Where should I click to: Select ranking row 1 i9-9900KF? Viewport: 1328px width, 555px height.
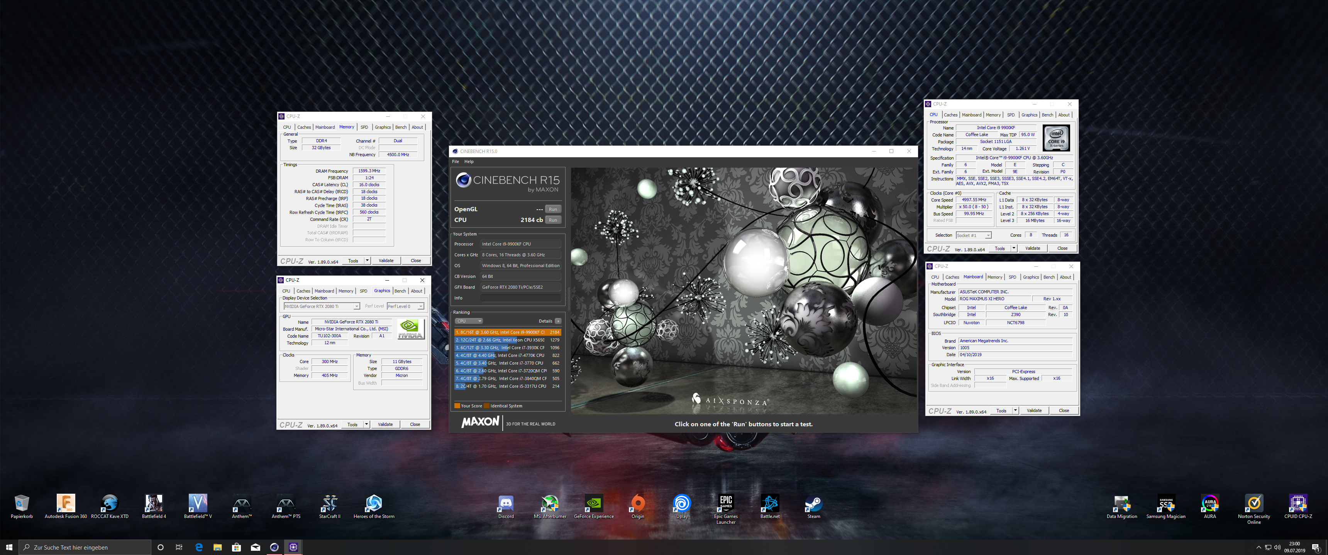507,332
